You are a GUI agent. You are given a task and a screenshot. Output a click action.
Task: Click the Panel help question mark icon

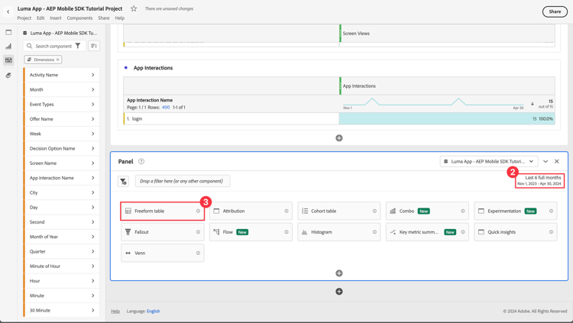[x=141, y=161]
